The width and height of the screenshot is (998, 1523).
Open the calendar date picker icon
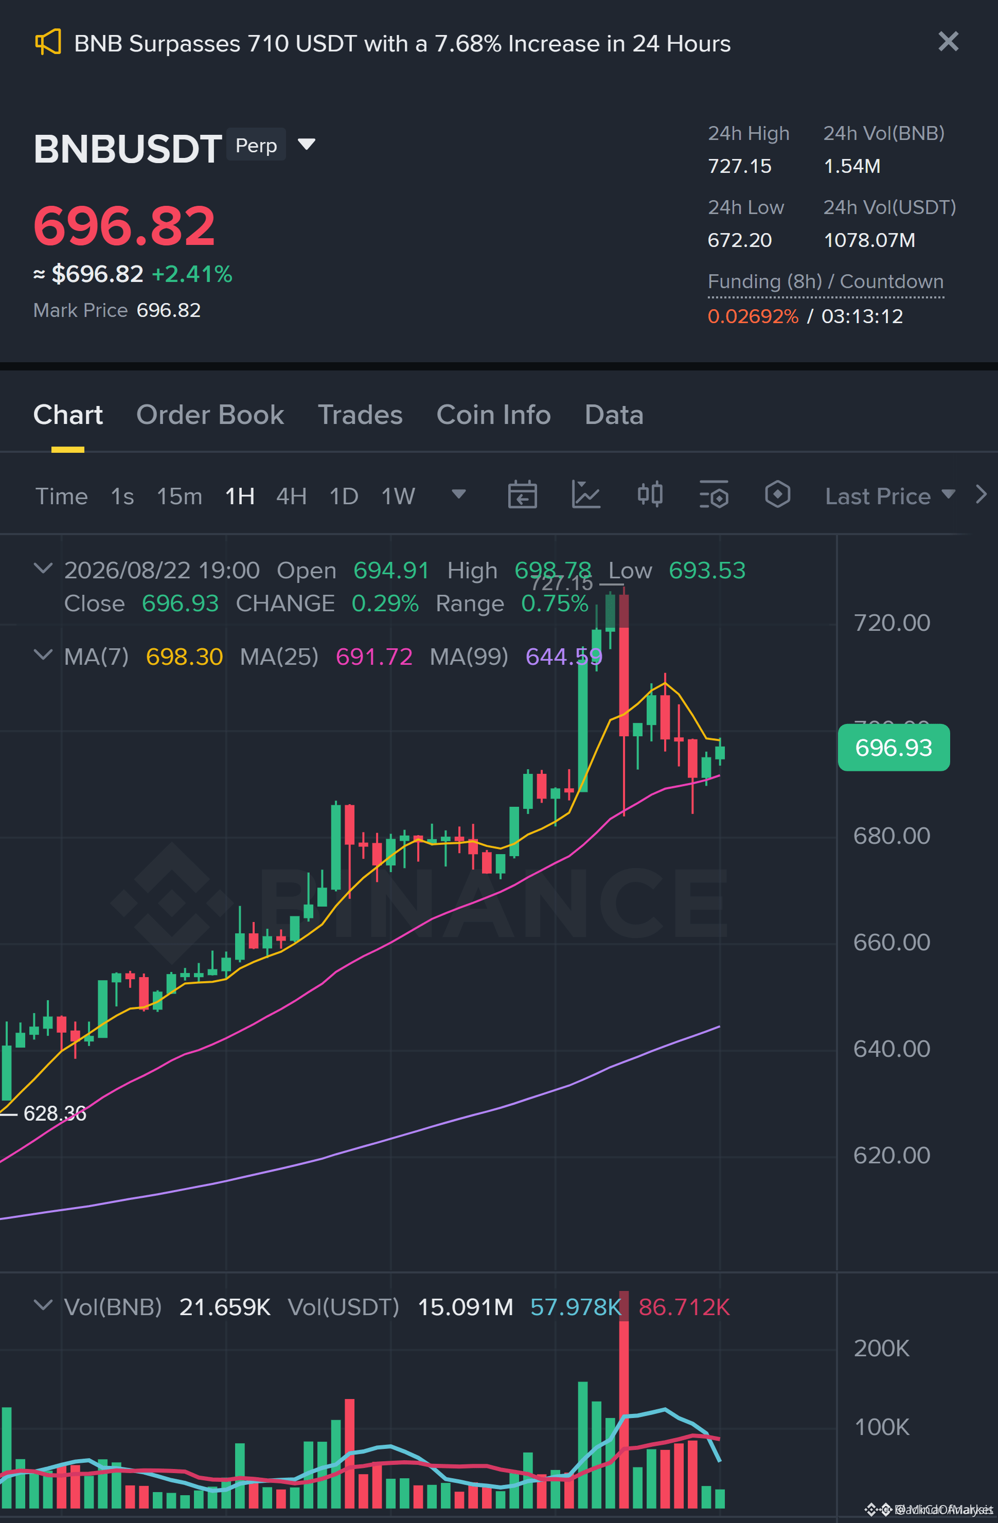[x=522, y=494]
